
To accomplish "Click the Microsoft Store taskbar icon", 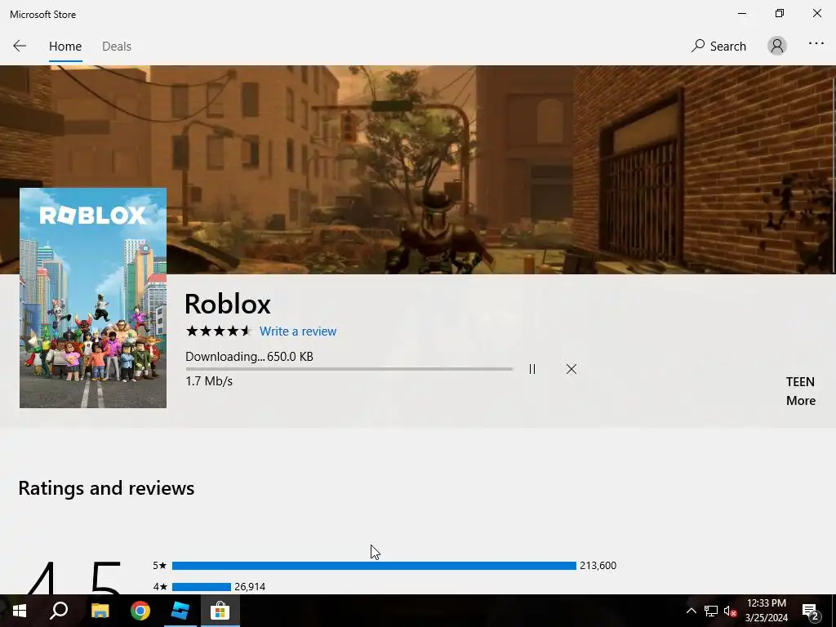I will click(x=220, y=611).
